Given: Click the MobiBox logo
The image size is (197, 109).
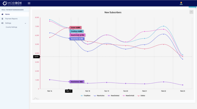Looking at the screenshot, I should pos(12,3).
